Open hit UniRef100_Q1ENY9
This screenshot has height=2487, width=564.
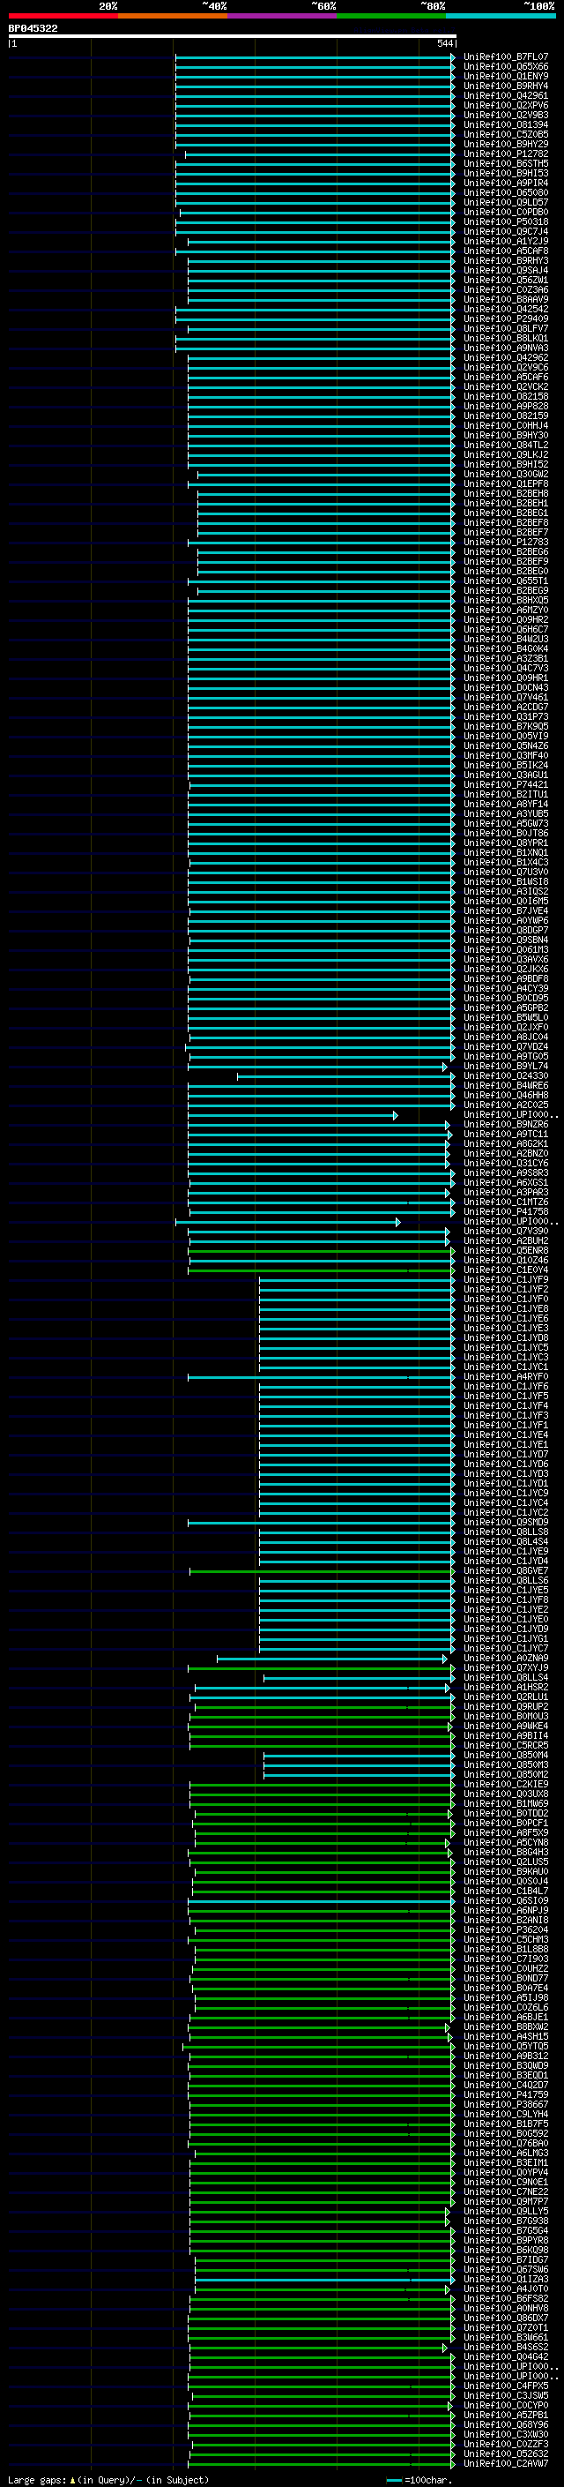[506, 76]
